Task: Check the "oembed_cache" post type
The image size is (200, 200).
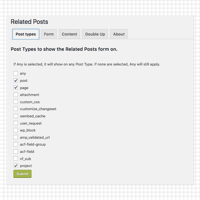Action: click(15, 116)
